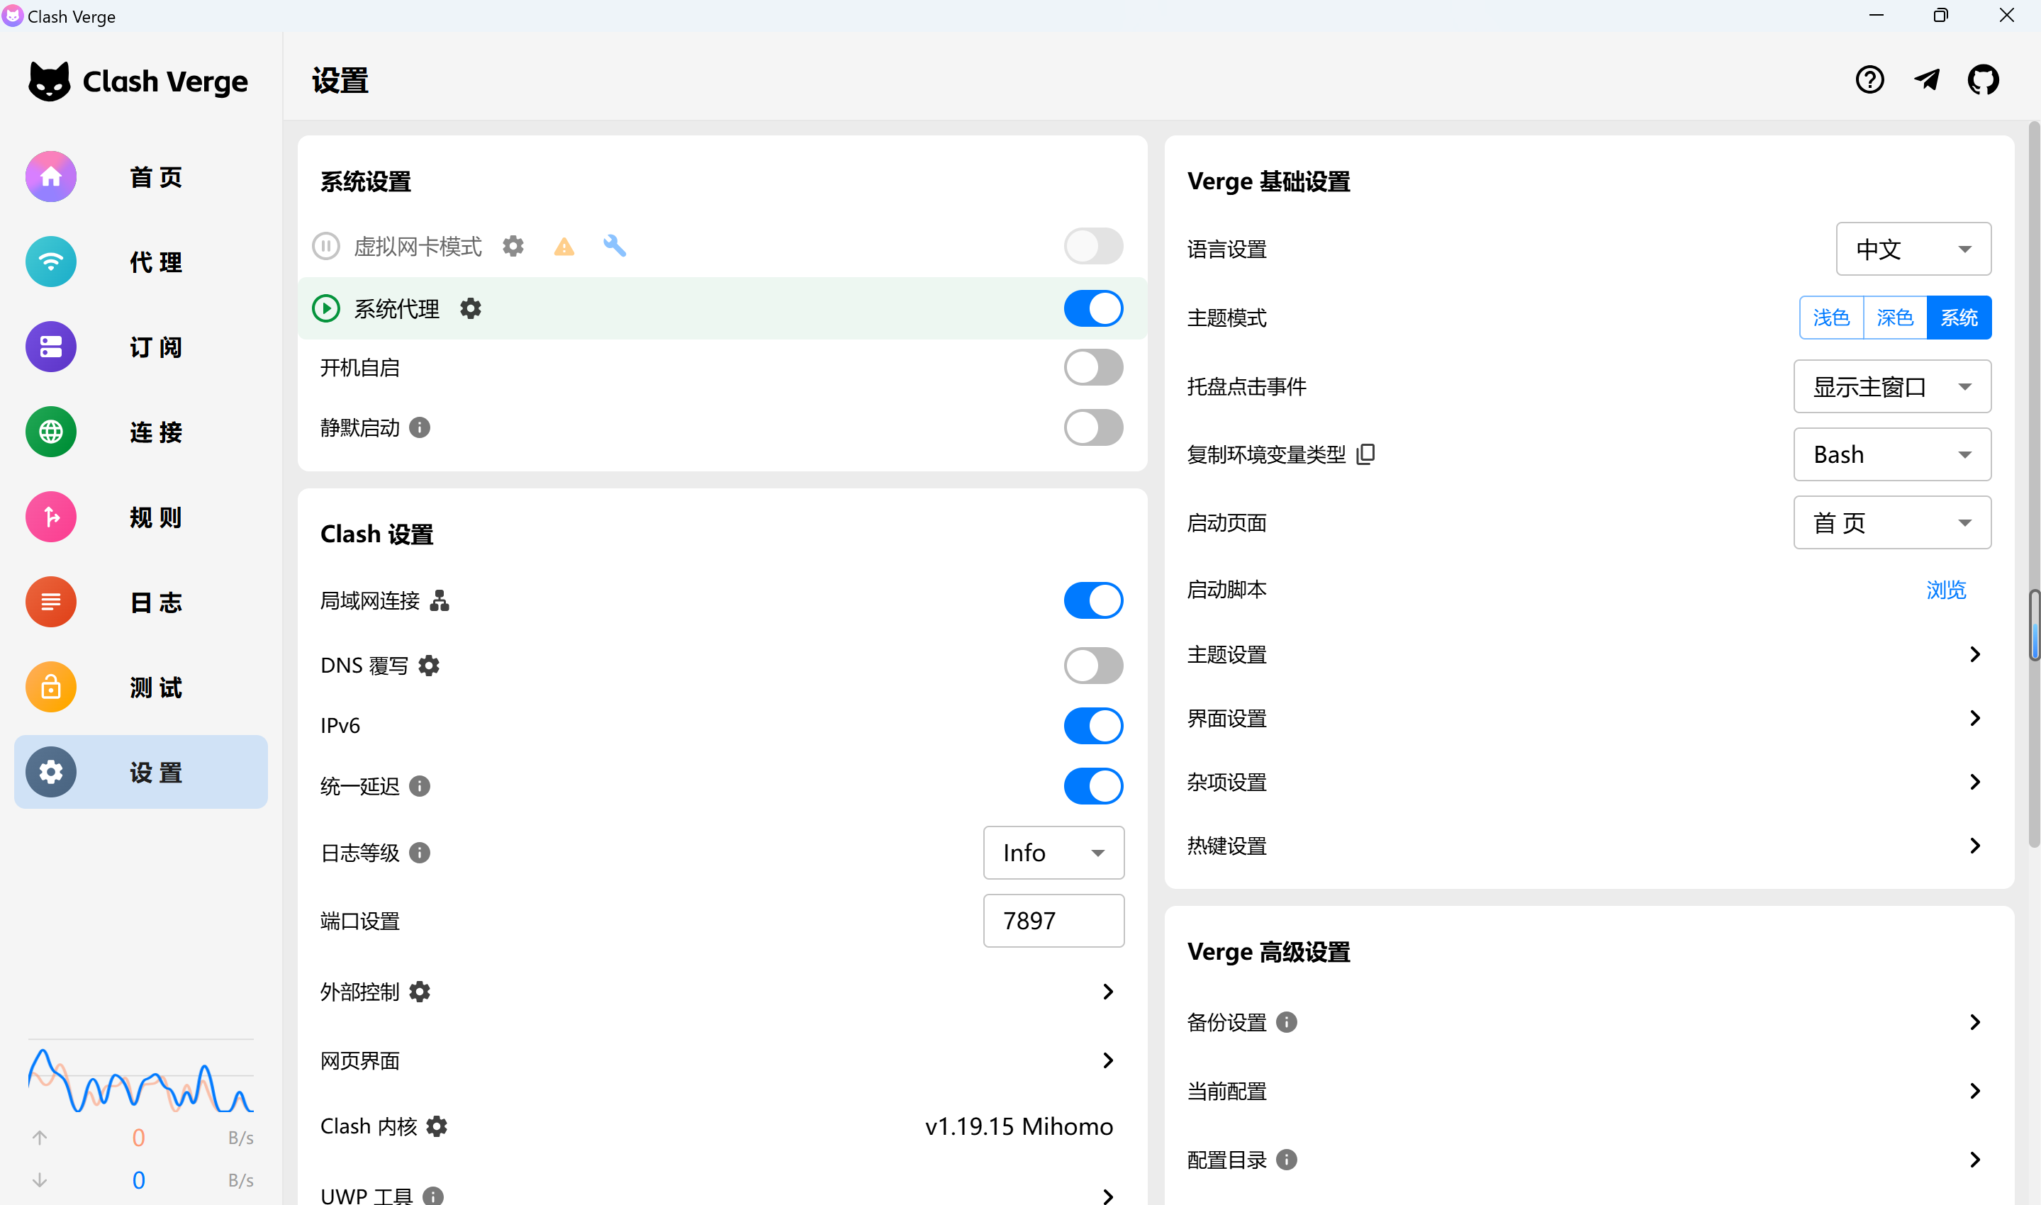The height and width of the screenshot is (1205, 2041).
Task: Open the 语言设置 language dropdown
Action: tap(1913, 249)
